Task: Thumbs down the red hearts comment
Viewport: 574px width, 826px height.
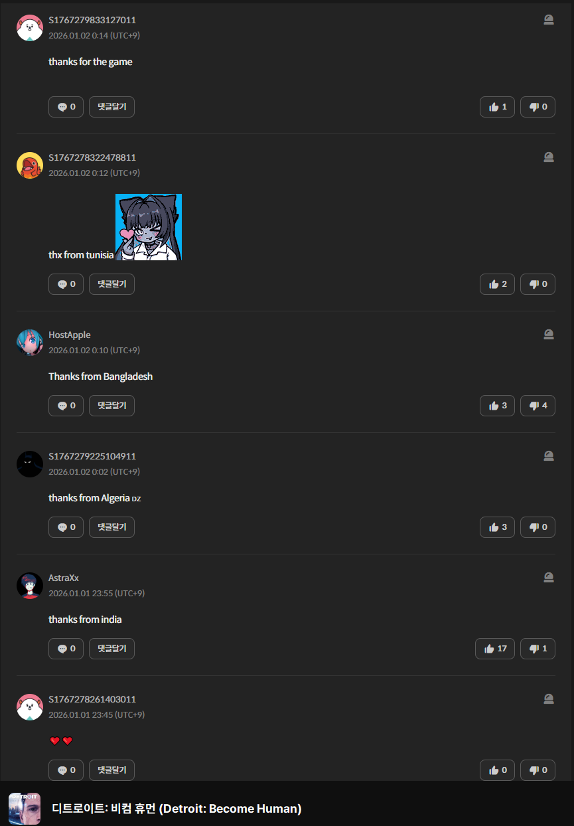Action: click(x=538, y=770)
